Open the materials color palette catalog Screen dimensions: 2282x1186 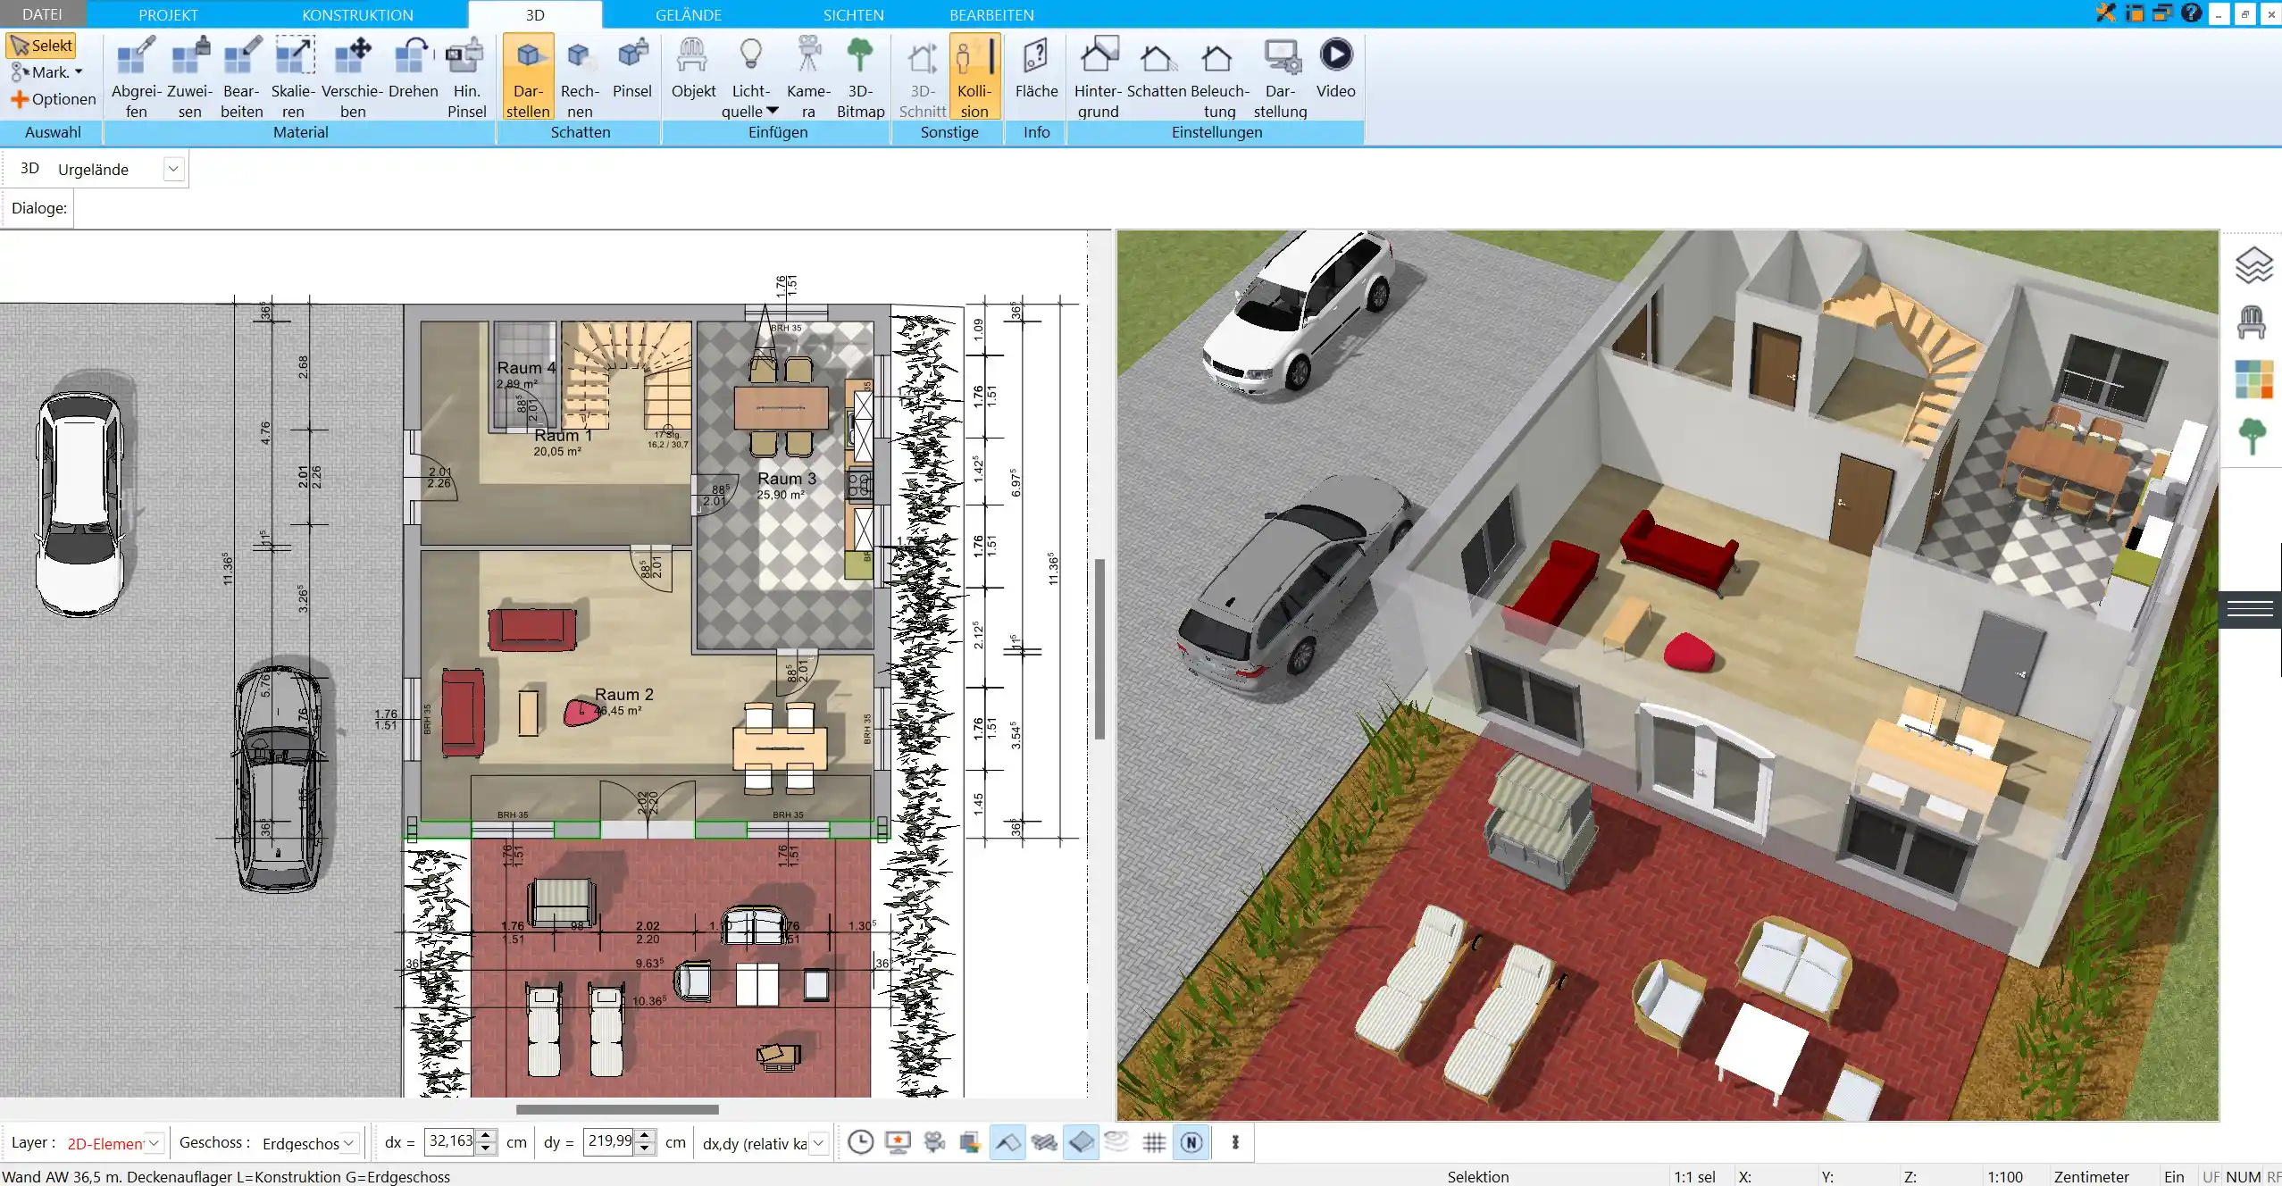(x=2253, y=379)
